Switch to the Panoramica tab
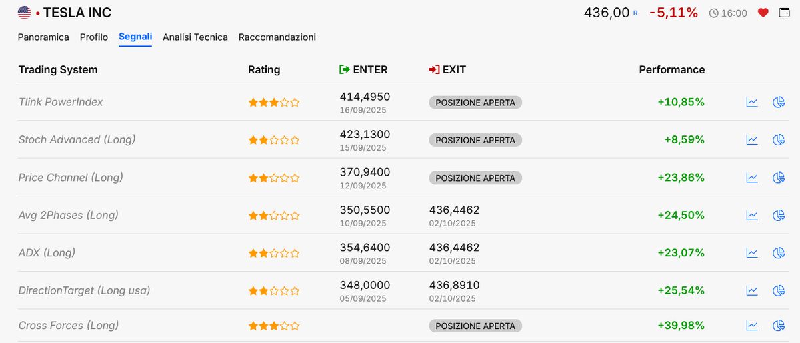Image resolution: width=800 pixels, height=343 pixels. pos(43,37)
